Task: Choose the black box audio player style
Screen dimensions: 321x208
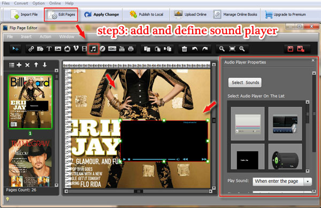Action: (248, 157)
